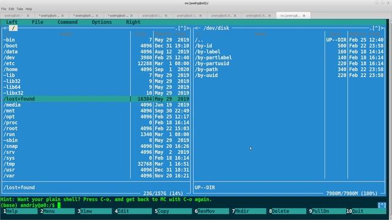The height and width of the screenshot is (220, 392).
Task: Select /by-label in the right panel
Action: click(289, 51)
